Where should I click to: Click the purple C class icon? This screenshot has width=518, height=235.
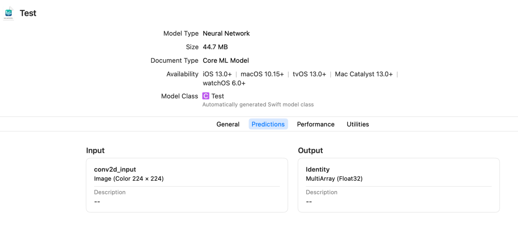coord(206,96)
